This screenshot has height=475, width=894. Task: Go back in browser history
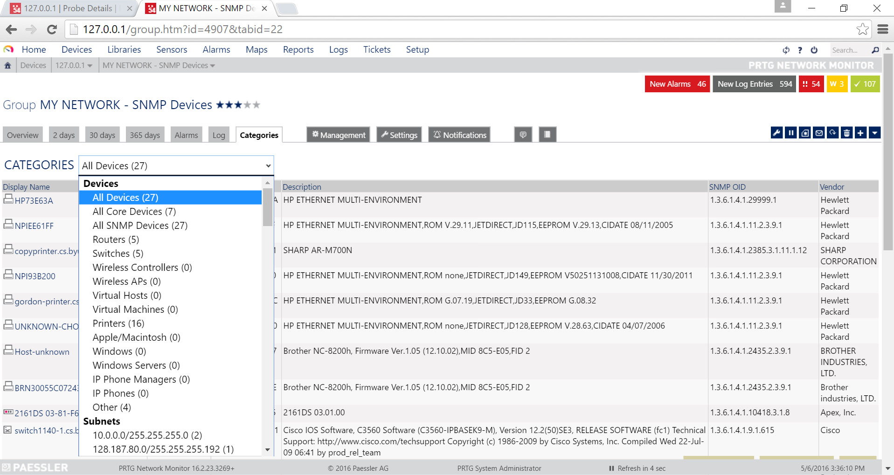11,29
